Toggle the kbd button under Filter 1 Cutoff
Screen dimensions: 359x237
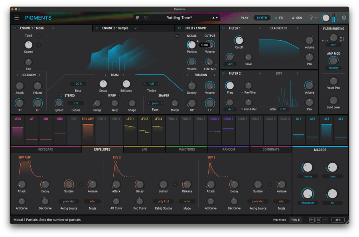230,64
